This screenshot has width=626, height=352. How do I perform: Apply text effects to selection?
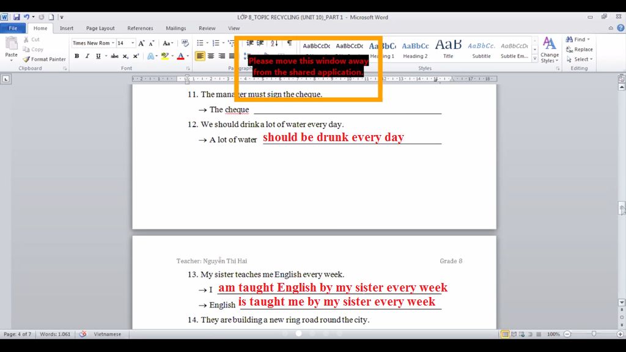point(150,56)
